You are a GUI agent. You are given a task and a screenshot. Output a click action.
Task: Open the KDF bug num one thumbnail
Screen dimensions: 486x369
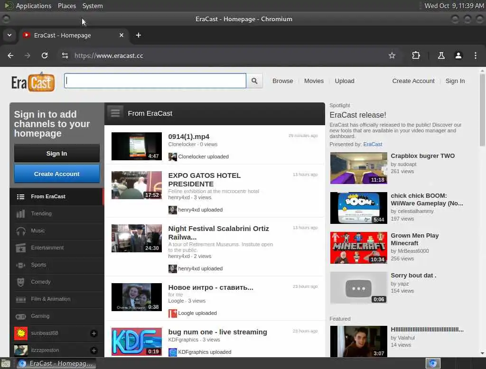pos(137,342)
